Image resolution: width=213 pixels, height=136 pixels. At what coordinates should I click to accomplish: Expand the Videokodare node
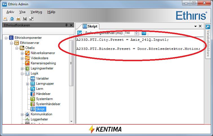[22, 58]
